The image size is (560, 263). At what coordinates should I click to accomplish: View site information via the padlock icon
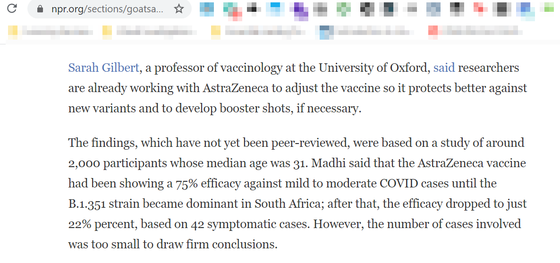40,9
